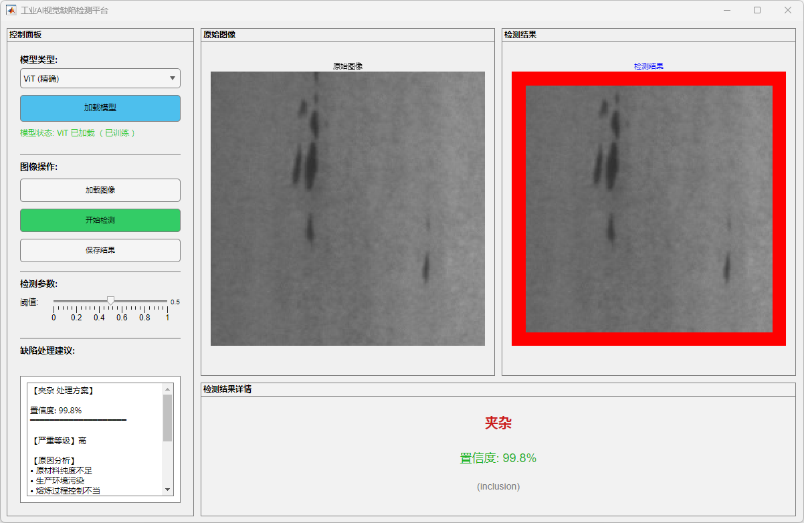The image size is (804, 523).
Task: Select the red-bordered 检测结果 image
Action: tap(649, 209)
